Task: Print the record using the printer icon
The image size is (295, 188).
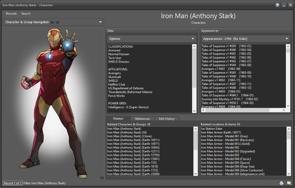Action: pyautogui.click(x=282, y=183)
